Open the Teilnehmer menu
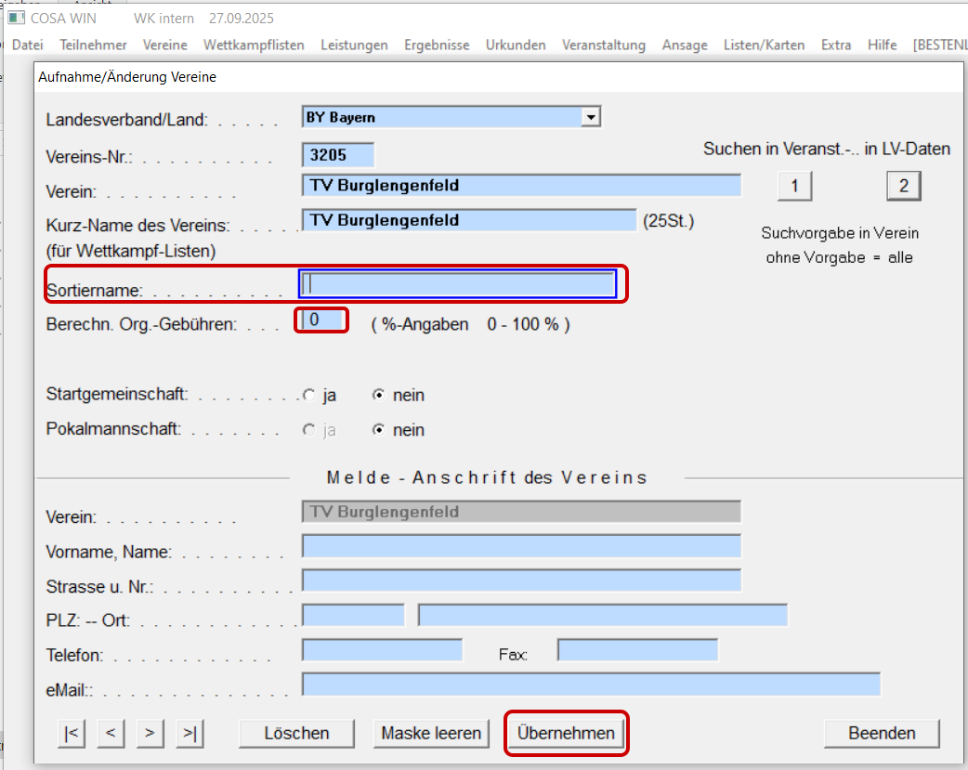The width and height of the screenshot is (968, 770). (x=93, y=45)
